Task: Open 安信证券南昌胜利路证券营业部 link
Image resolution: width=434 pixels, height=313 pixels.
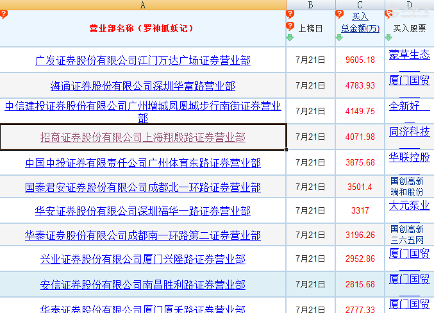Action: click(143, 285)
